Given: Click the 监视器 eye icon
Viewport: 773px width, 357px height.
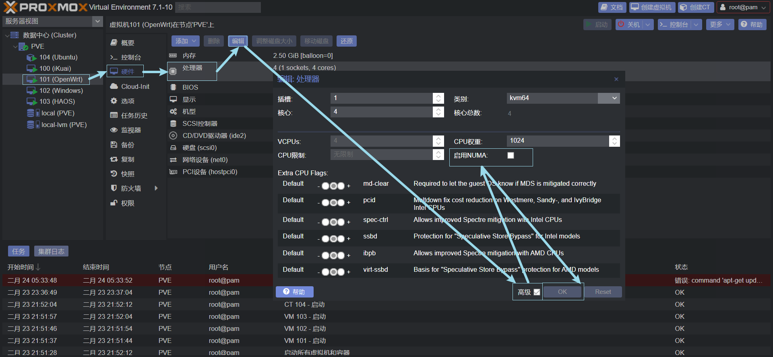Looking at the screenshot, I should [114, 130].
